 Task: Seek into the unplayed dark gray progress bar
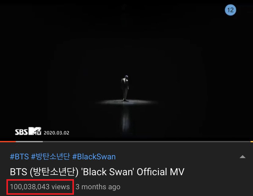146,141
